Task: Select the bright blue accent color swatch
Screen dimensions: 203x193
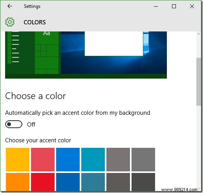Action: 68,160
